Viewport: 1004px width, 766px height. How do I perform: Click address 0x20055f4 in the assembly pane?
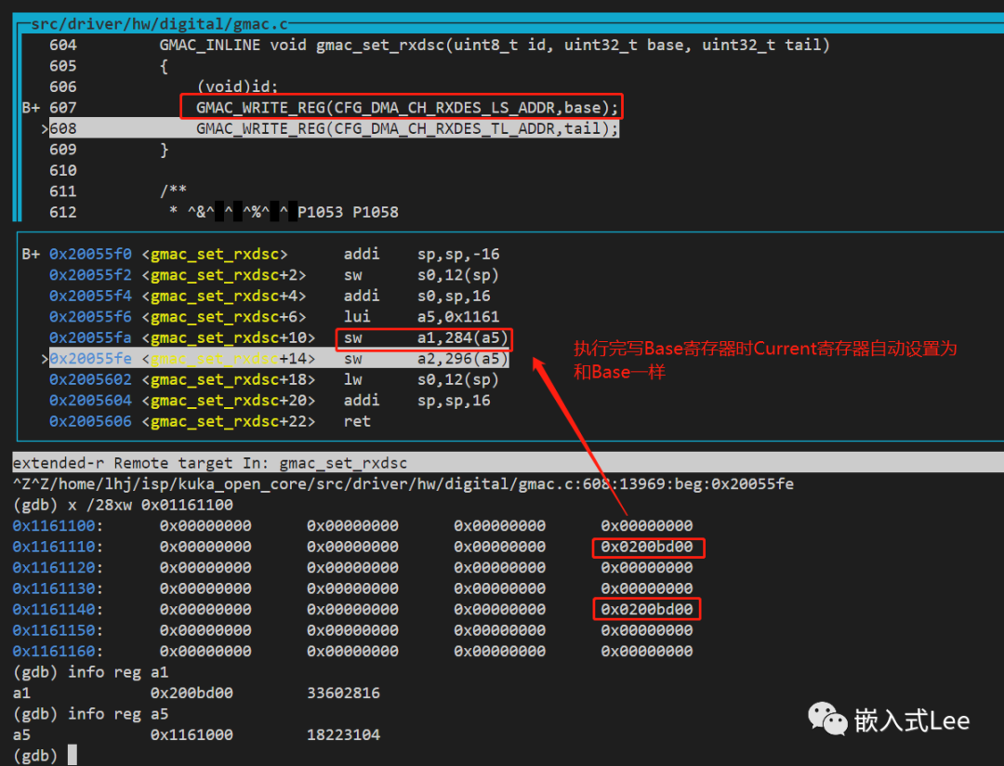[x=90, y=296]
